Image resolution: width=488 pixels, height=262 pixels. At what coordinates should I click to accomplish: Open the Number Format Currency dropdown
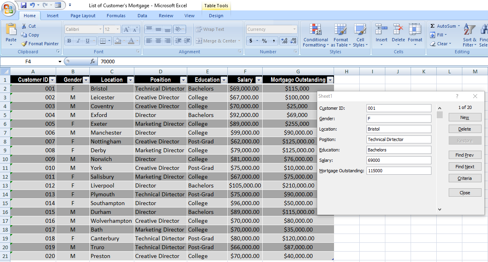tap(295, 29)
